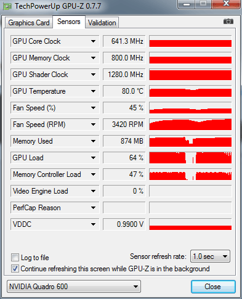Expand the GPU Temperature dropdown arrow
Viewport: 242px width, 299px height.
93,91
